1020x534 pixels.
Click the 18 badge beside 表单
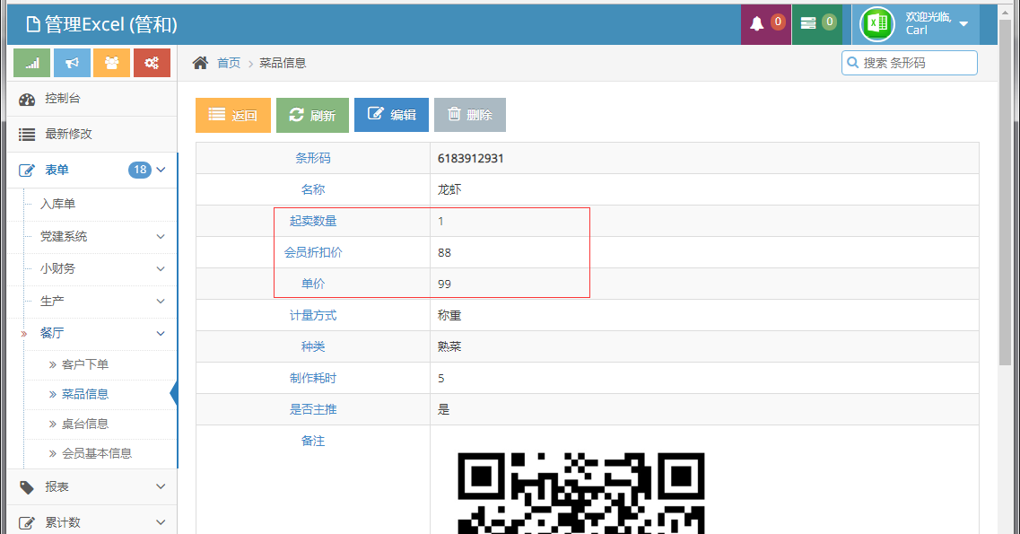pos(140,170)
